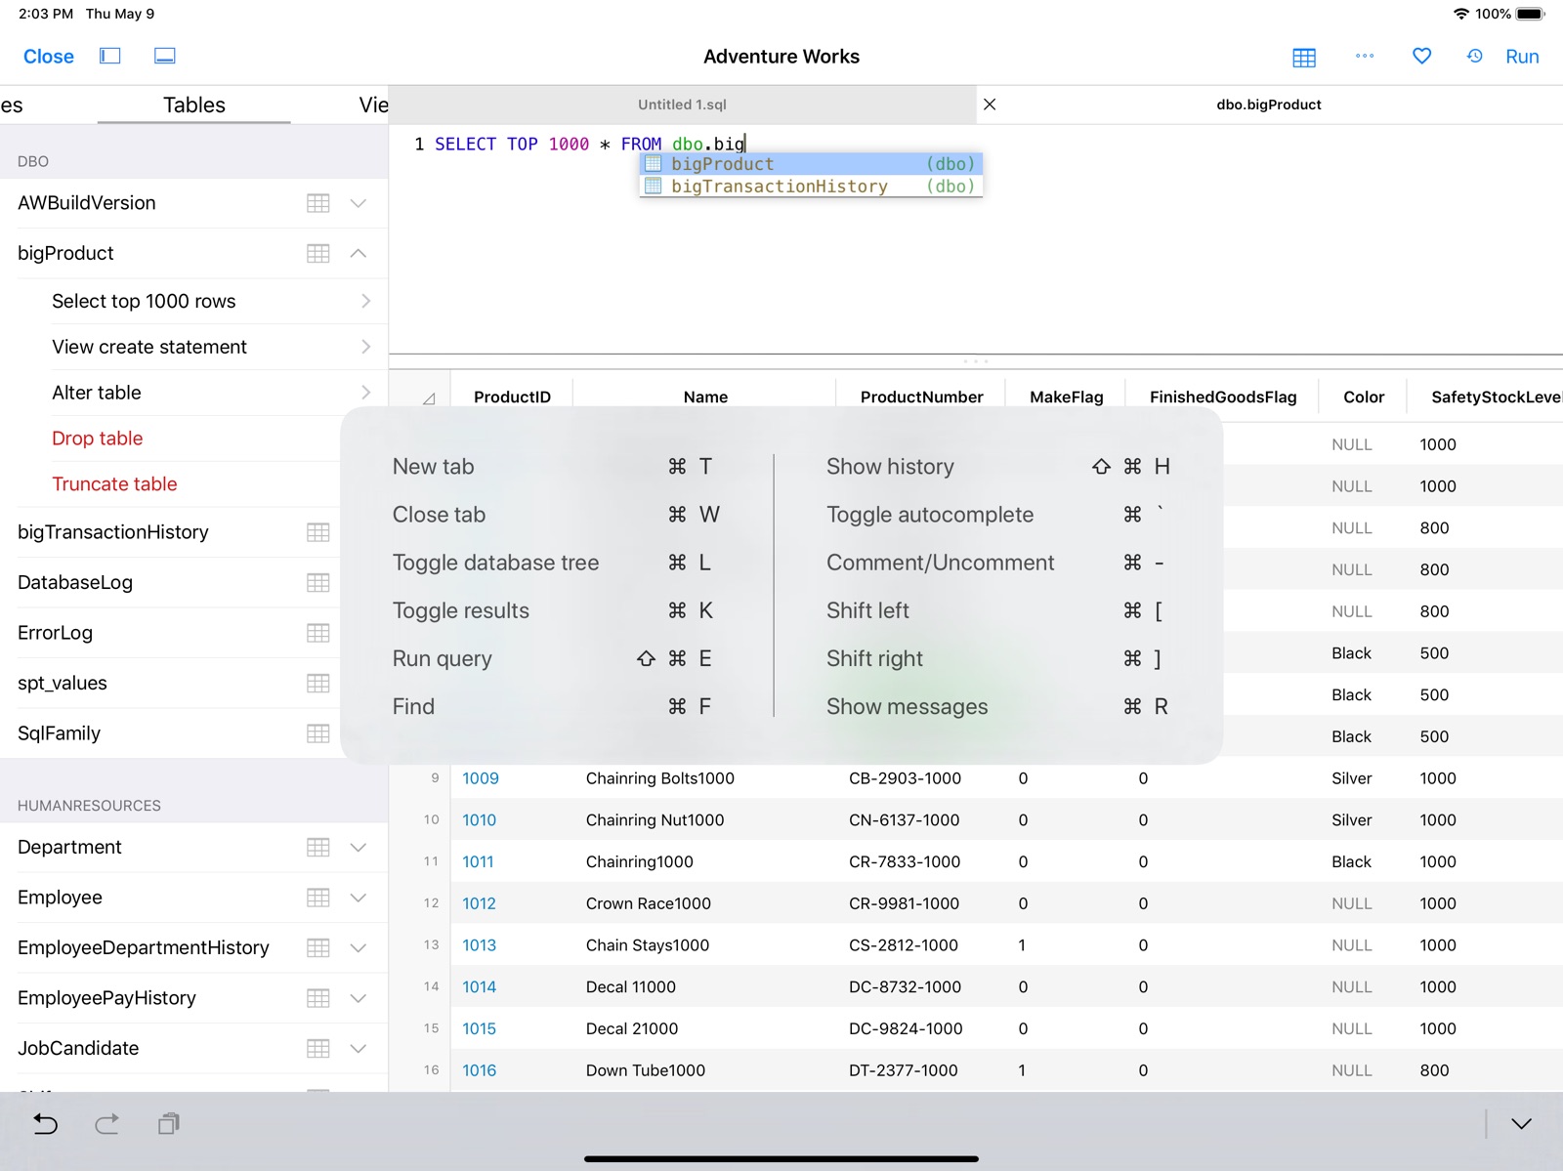This screenshot has width=1563, height=1171.
Task: Select top 1000 rows of bigProduct
Action: (x=211, y=301)
